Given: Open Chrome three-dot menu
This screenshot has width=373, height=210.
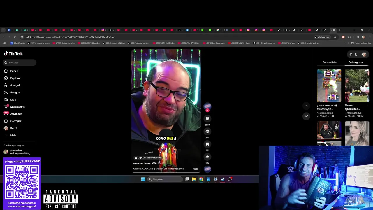Looking at the screenshot, I should coord(370,37).
